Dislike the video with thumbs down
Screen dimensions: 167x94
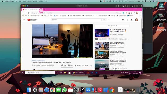(x=70, y=65)
